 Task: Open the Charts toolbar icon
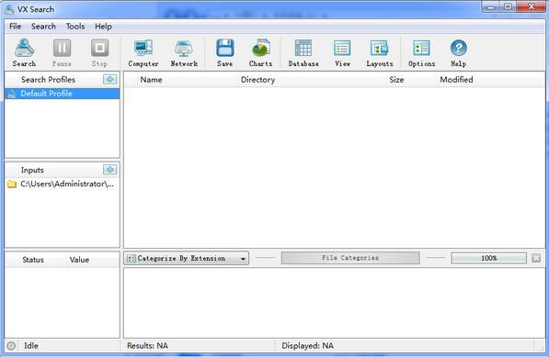point(260,52)
